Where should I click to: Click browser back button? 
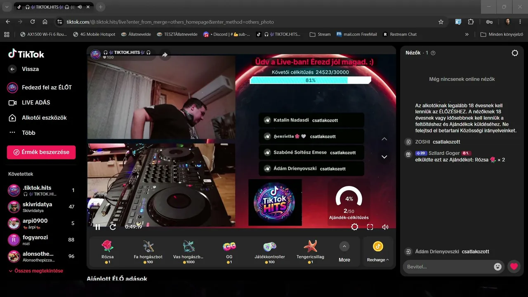[8, 22]
